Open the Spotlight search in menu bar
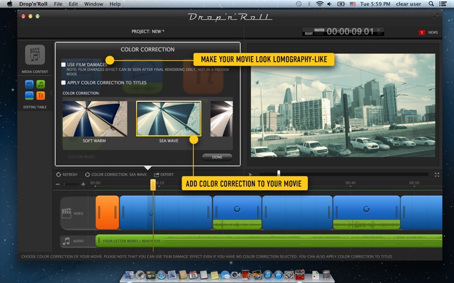 pos(430,4)
